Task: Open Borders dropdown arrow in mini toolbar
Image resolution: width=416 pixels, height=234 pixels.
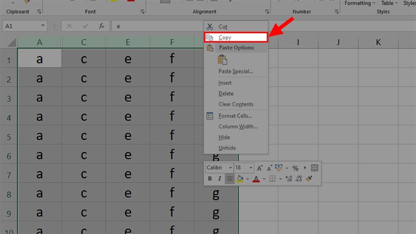Action: (x=280, y=179)
